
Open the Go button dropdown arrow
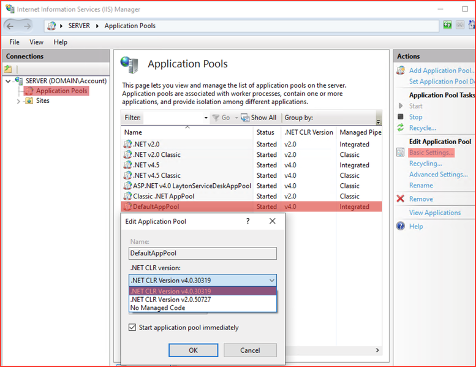click(x=236, y=118)
